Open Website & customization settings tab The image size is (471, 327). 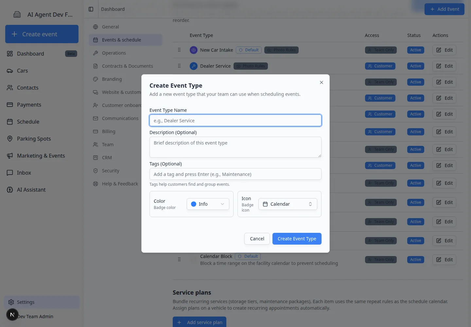pos(115,92)
